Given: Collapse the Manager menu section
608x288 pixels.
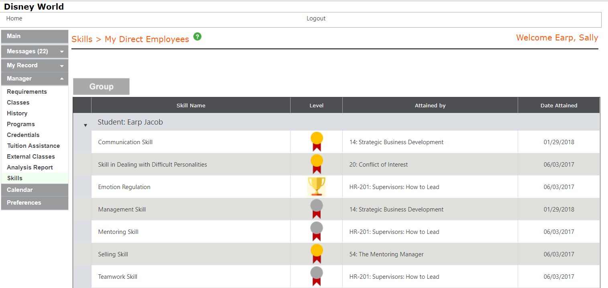Looking at the screenshot, I should point(62,79).
